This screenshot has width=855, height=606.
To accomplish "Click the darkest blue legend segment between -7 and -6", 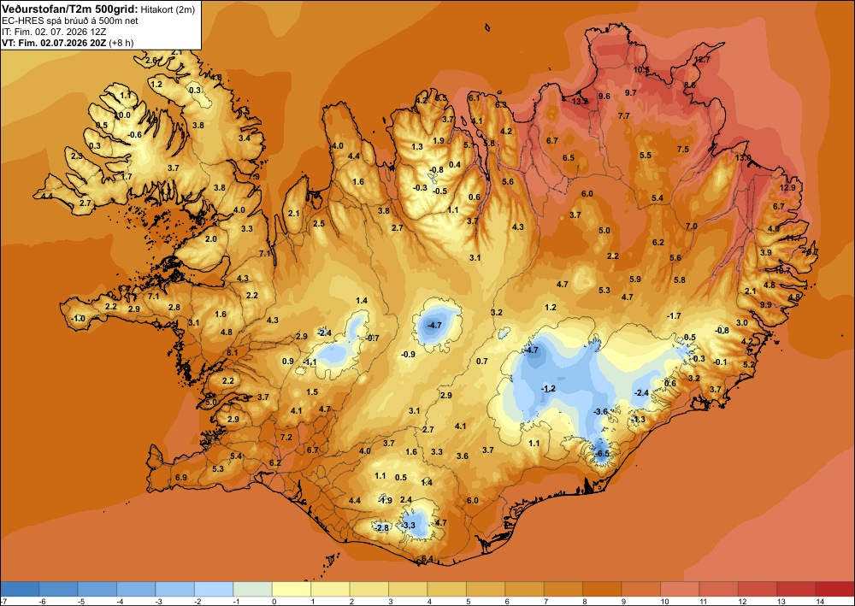I will (20, 589).
